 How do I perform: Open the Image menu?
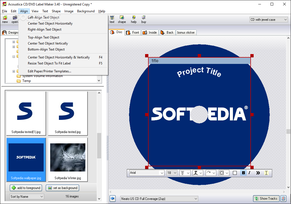[69, 11]
